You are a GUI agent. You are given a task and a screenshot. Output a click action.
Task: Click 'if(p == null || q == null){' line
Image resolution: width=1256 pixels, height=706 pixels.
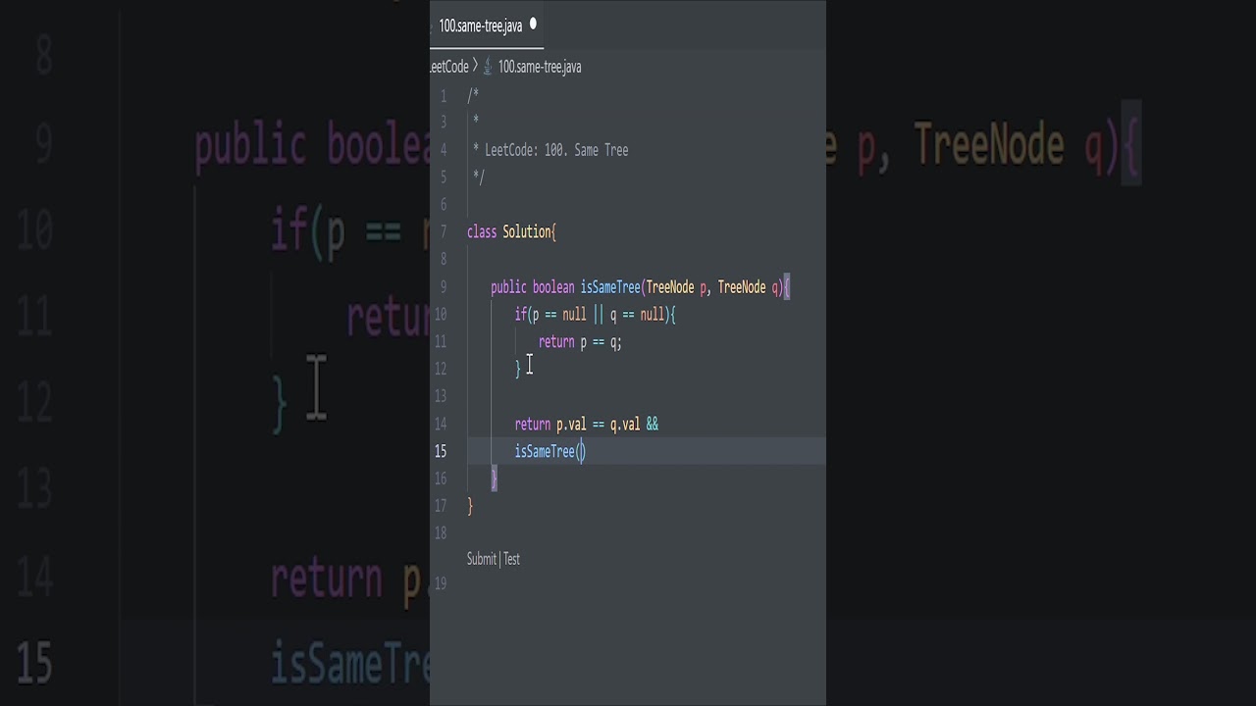[595, 315]
